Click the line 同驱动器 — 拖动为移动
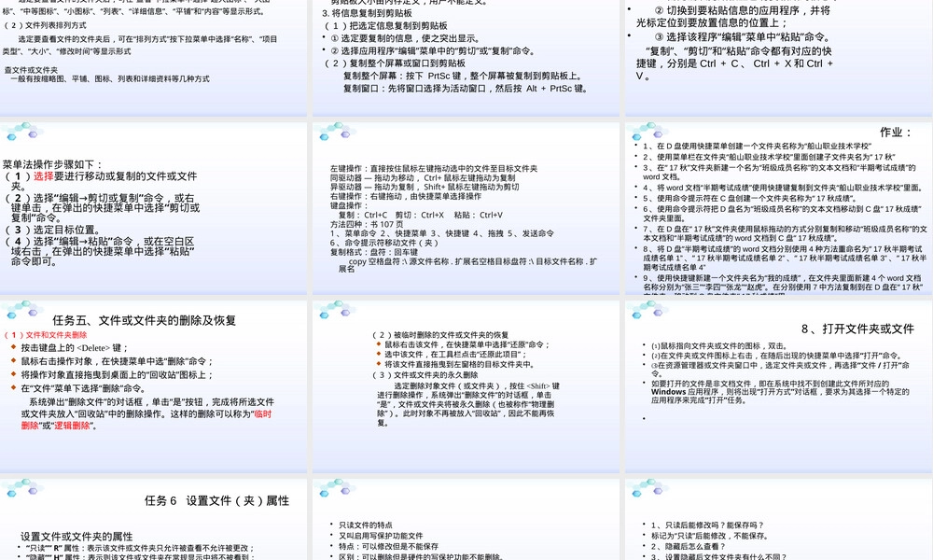The height and width of the screenshot is (560, 933). (x=423, y=177)
